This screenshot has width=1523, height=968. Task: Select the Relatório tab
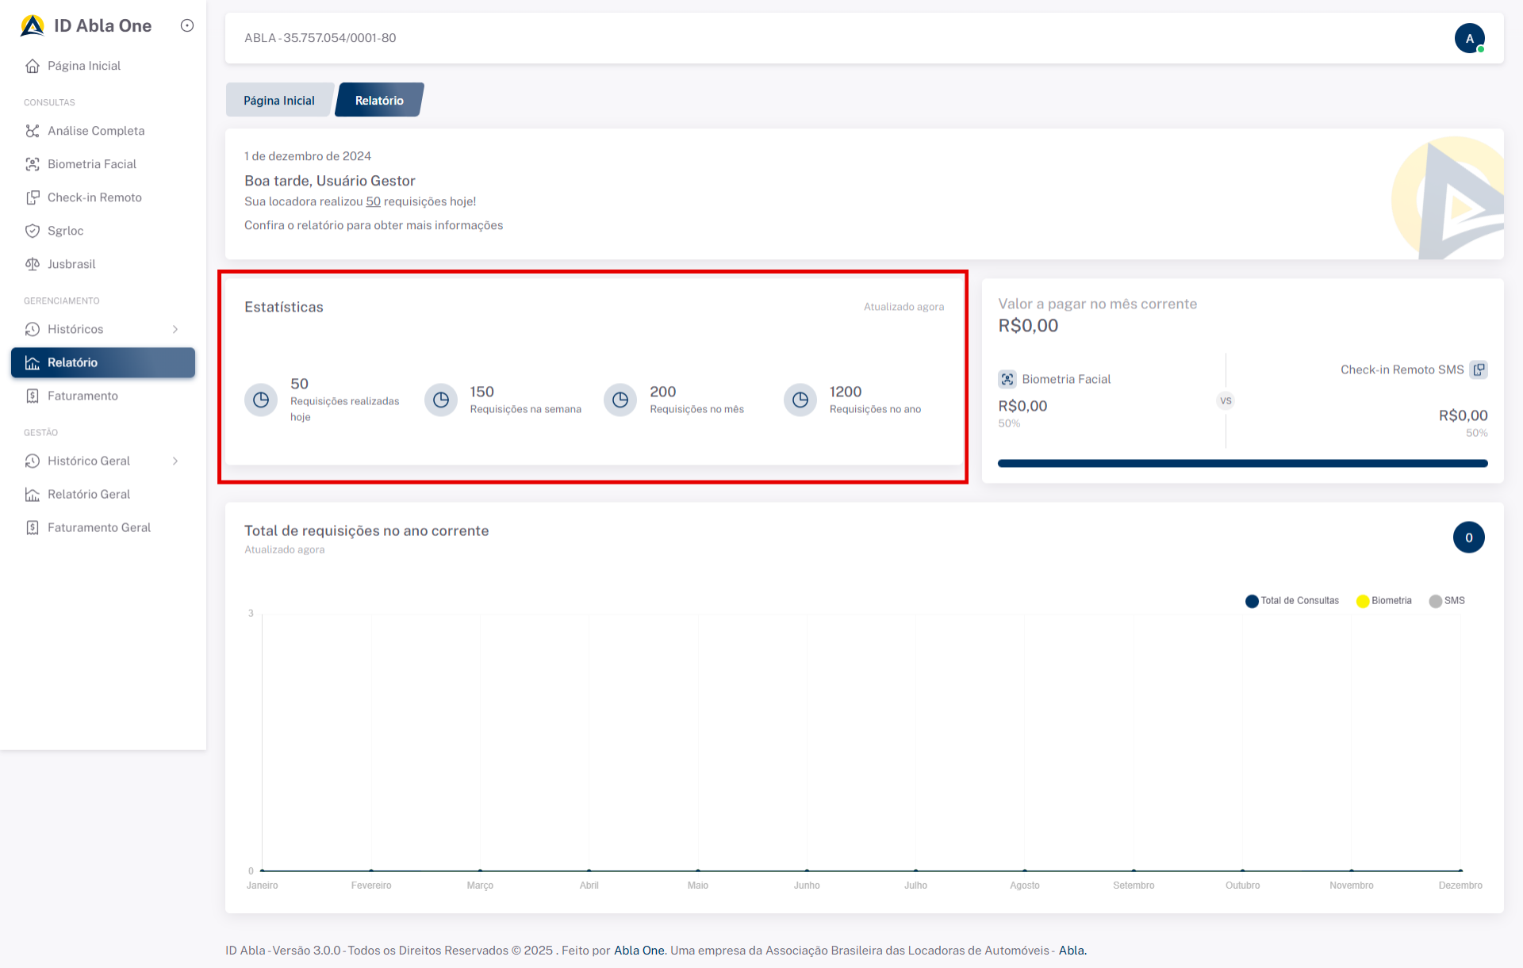click(x=379, y=101)
